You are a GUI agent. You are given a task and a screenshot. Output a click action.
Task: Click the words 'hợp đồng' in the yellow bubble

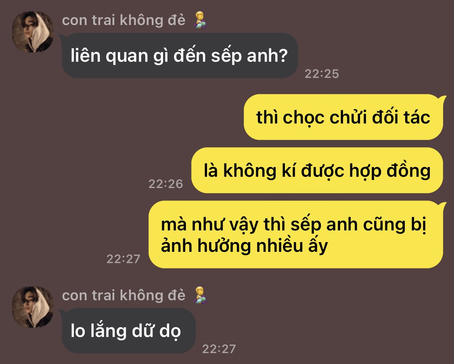(x=390, y=171)
